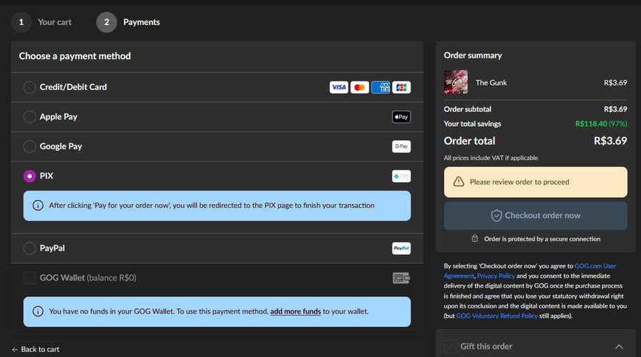Click the Please review order to proceed notice
Image resolution: width=641 pixels, height=357 pixels.
pos(536,182)
